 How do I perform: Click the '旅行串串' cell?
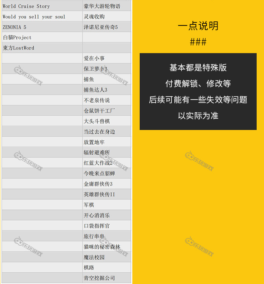[x=107, y=236]
